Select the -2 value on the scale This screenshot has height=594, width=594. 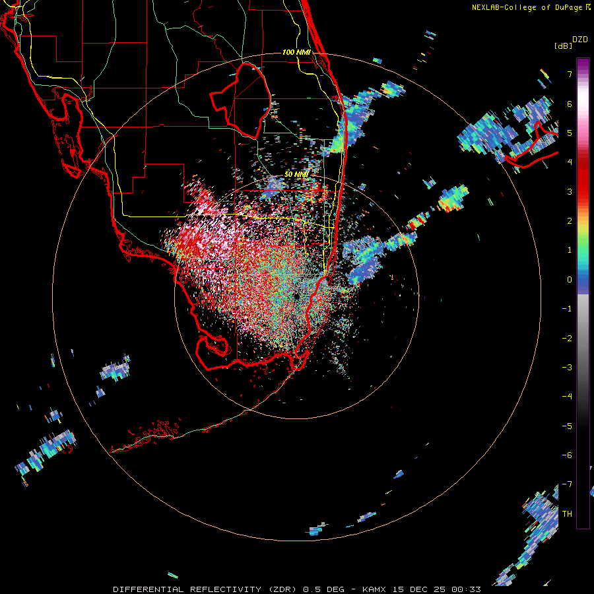coord(567,338)
